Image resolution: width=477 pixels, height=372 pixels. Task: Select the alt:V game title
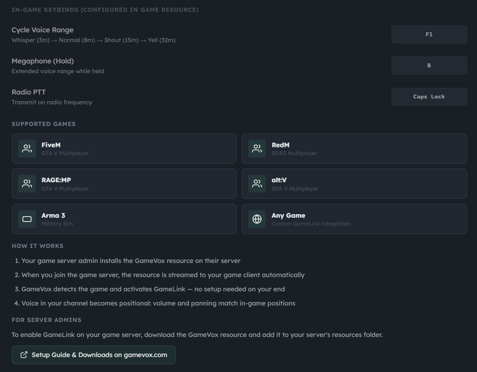click(x=279, y=180)
